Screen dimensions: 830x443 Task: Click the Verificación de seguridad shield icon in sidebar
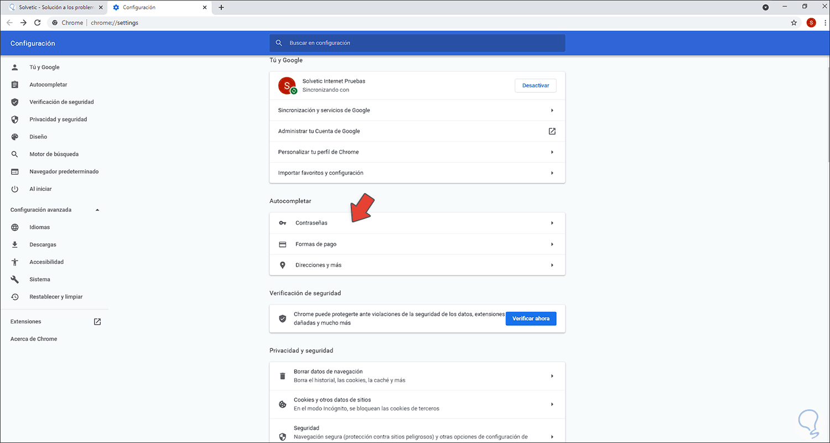coord(15,102)
